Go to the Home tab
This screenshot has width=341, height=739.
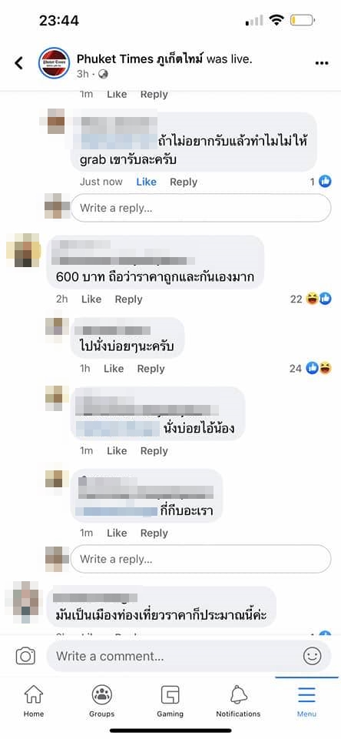pyautogui.click(x=34, y=701)
